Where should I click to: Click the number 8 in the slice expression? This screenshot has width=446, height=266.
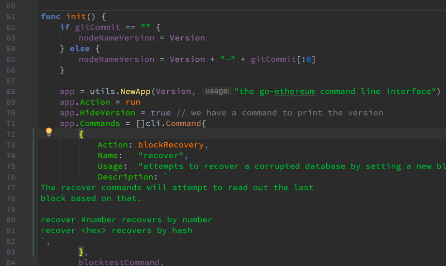pyautogui.click(x=309, y=59)
